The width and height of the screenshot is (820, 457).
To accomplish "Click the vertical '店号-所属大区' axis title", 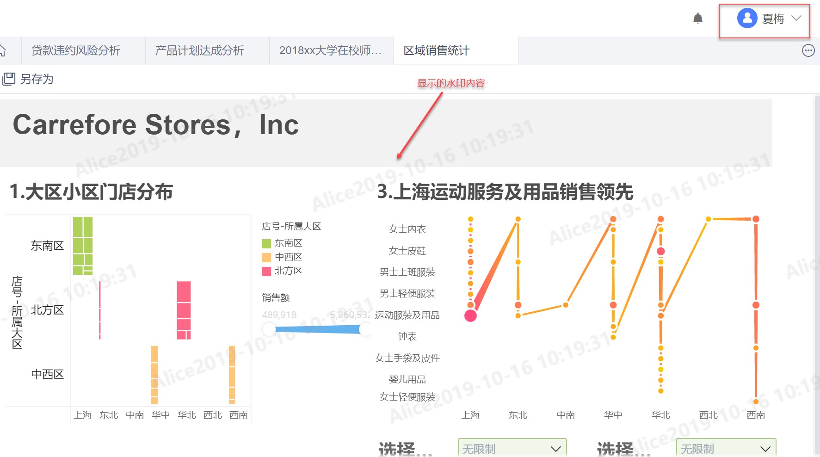I will pos(17,312).
